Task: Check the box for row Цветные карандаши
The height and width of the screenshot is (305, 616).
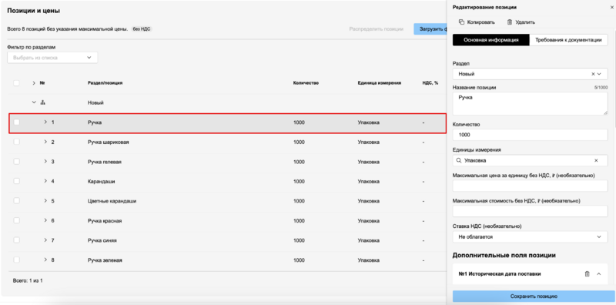Action: [16, 201]
